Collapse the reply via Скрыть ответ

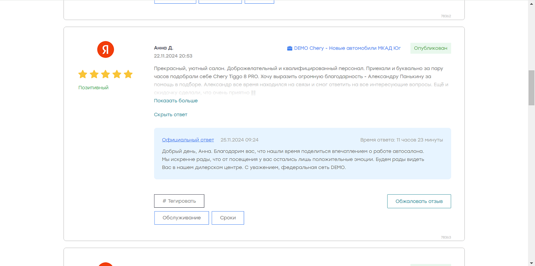(x=171, y=115)
